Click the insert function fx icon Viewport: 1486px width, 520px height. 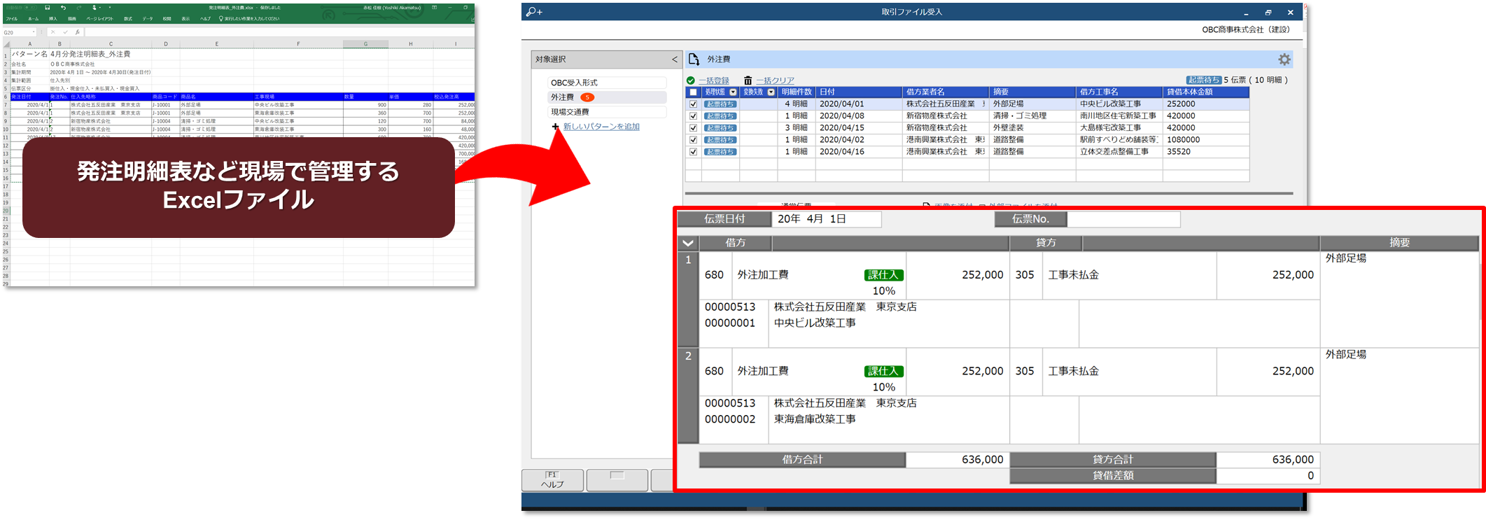[x=77, y=32]
